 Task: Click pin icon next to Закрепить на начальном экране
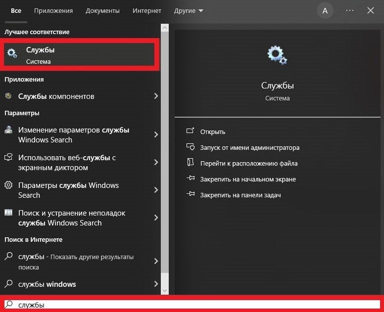click(x=191, y=178)
